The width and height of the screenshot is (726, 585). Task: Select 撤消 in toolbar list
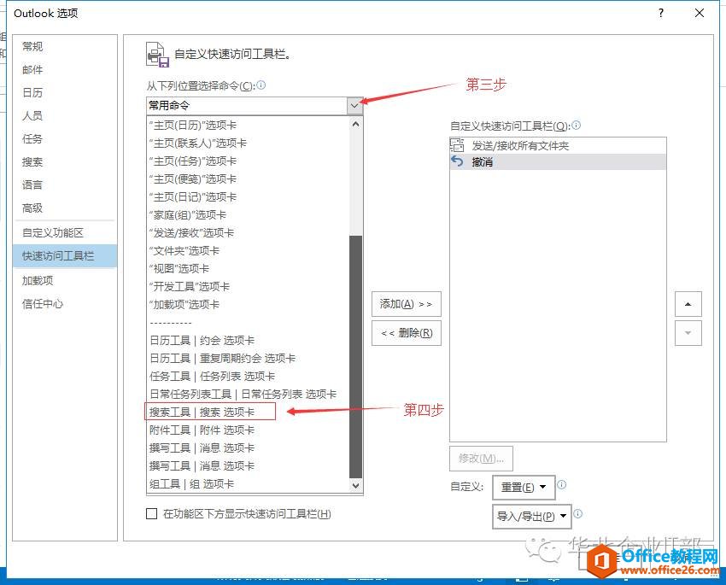pyautogui.click(x=558, y=161)
